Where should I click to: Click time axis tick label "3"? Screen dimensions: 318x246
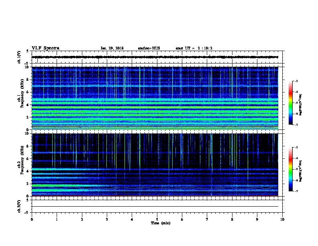107,219
